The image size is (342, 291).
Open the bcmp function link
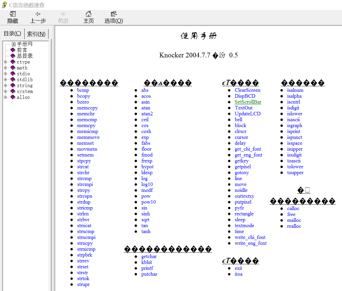[x=83, y=90]
